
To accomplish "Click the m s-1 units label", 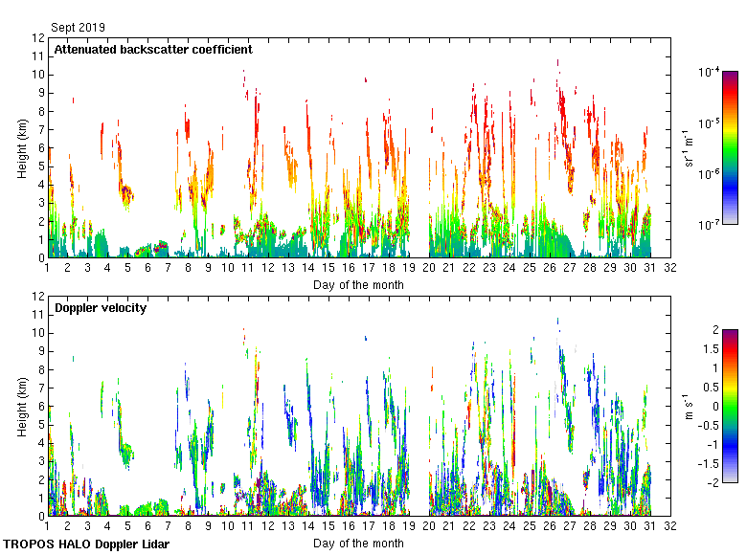I will pyautogui.click(x=689, y=407).
